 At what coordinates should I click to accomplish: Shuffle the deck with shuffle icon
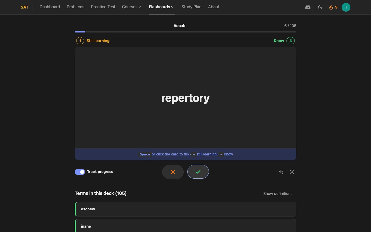(x=292, y=172)
